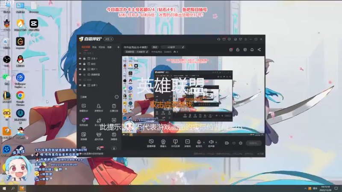342x192 pixels.
Task: Toggle visibility of the 英雄联盟 source
Action: 80,75
